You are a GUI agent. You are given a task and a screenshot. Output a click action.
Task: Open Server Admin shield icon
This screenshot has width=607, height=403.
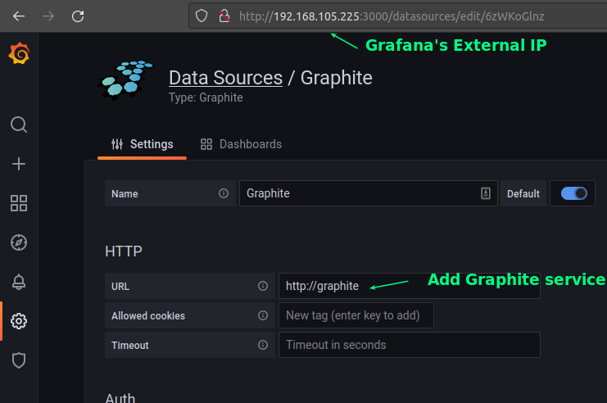[x=19, y=360]
